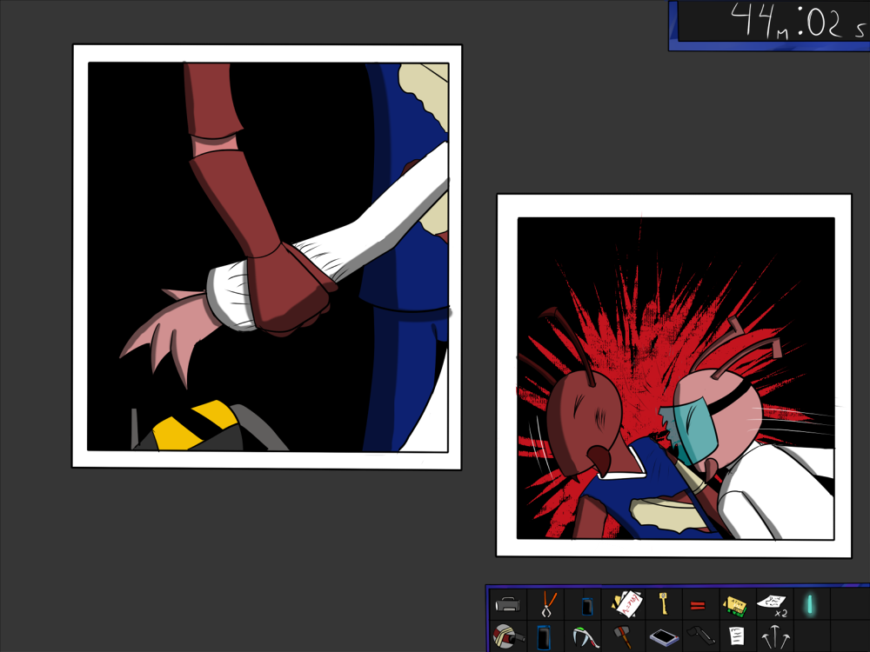
Task: Click the photo of the headbutt collision
Action: click(674, 376)
